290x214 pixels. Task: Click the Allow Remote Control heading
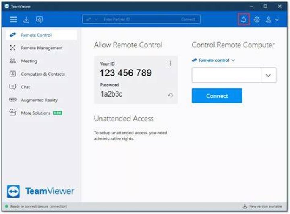coord(128,45)
